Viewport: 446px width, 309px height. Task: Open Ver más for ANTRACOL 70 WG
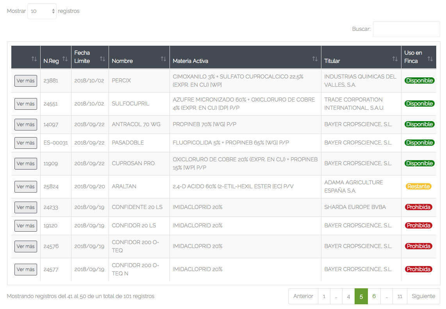(26, 125)
